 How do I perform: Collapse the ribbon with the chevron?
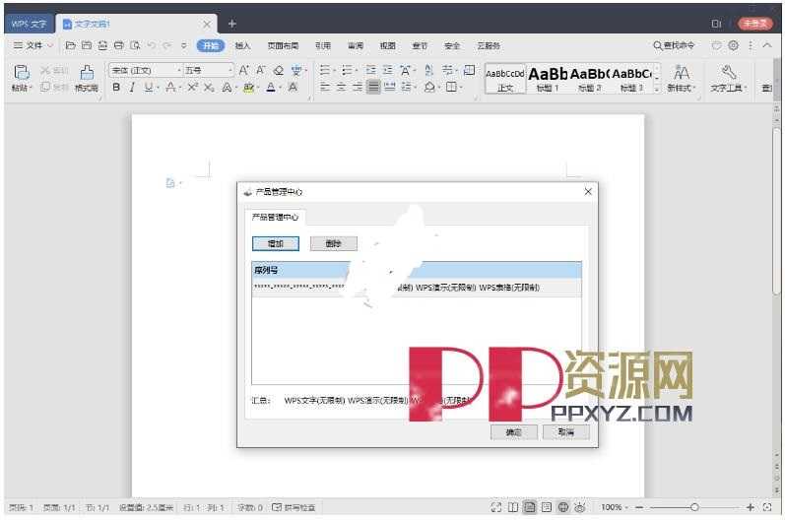[x=767, y=45]
